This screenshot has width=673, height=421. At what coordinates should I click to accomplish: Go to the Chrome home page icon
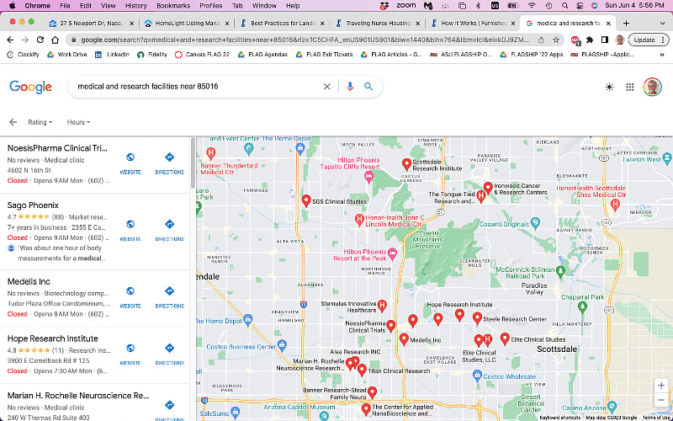click(x=55, y=40)
